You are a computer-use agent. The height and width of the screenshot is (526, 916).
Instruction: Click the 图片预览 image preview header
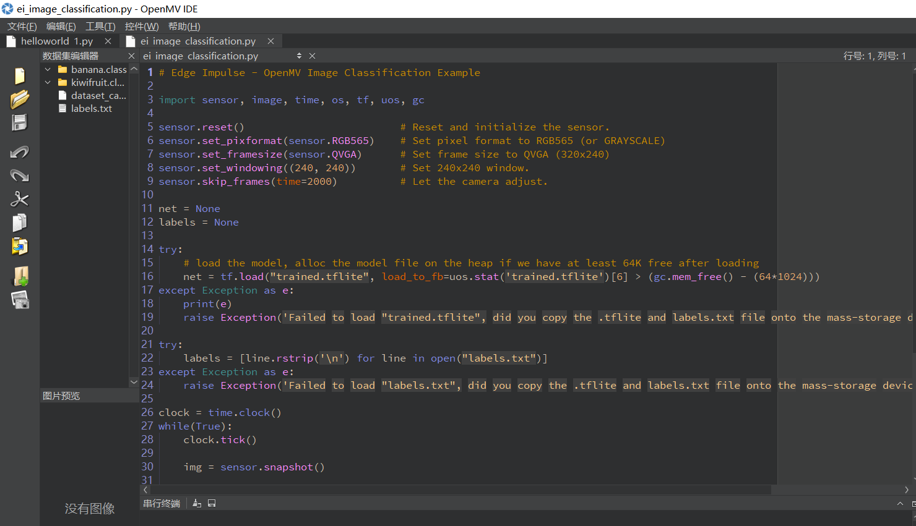pos(61,396)
